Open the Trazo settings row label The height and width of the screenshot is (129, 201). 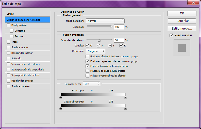click(x=14, y=42)
